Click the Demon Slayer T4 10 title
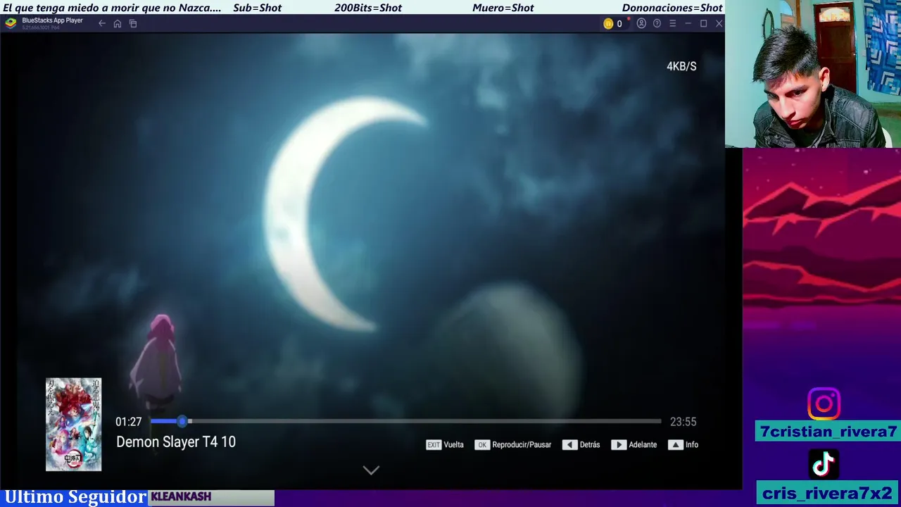The image size is (901, 507). (x=176, y=442)
